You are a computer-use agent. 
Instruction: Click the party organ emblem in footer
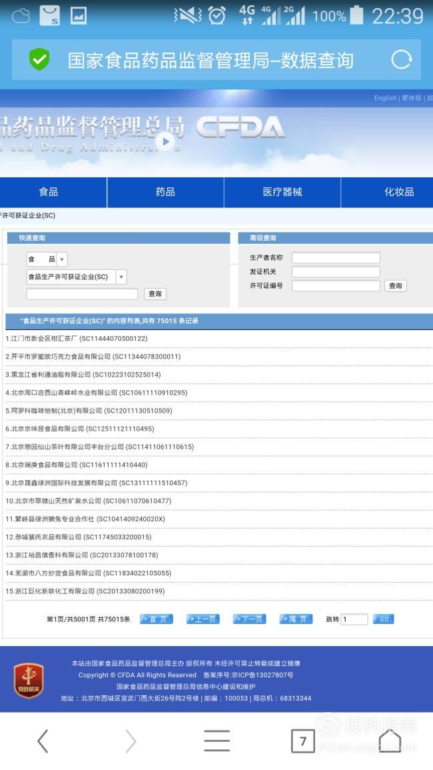point(29,681)
